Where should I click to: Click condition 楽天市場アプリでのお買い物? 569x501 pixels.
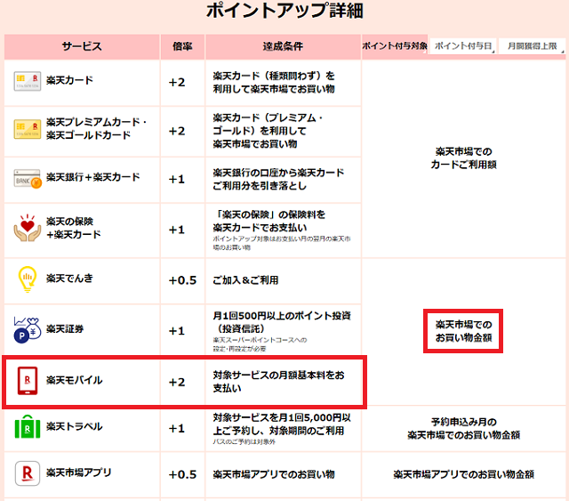[x=274, y=474]
